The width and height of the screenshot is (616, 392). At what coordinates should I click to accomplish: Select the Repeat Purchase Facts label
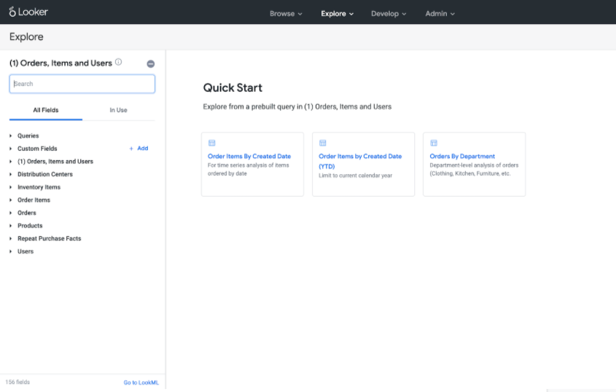(x=49, y=238)
